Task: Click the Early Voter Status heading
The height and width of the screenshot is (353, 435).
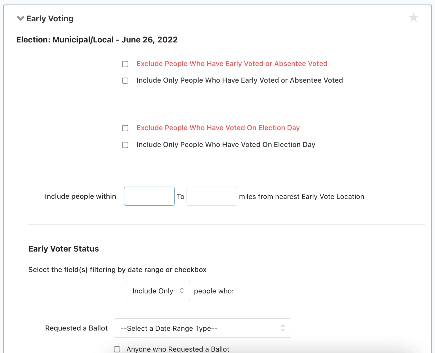Action: pyautogui.click(x=63, y=248)
